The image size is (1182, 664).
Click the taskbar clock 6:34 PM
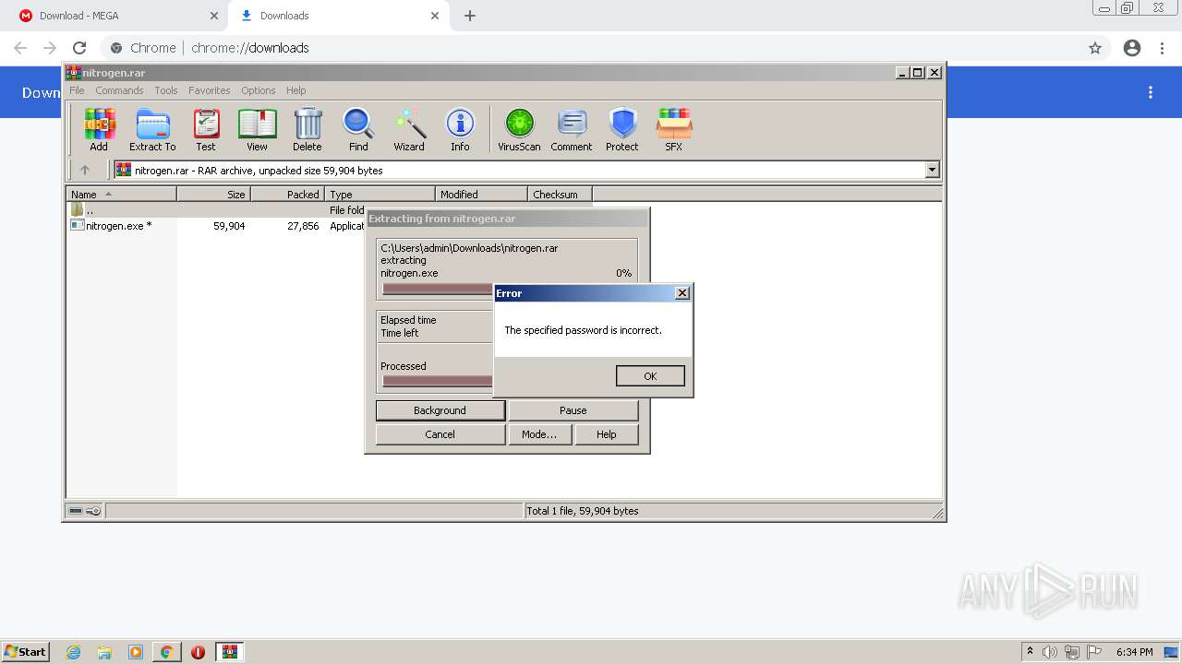(1134, 652)
